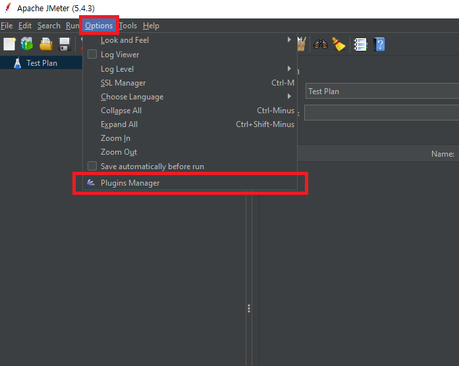Click the binoculars Search icon

coord(321,44)
